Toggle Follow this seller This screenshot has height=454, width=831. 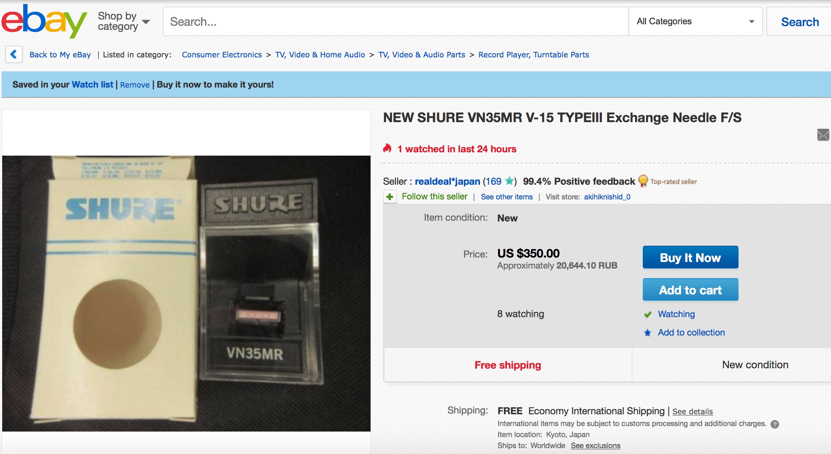coord(435,196)
